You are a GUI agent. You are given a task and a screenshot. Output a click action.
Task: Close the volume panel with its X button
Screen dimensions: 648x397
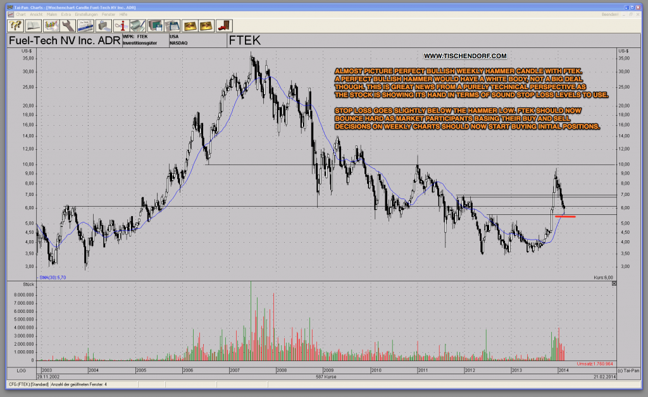pyautogui.click(x=613, y=283)
